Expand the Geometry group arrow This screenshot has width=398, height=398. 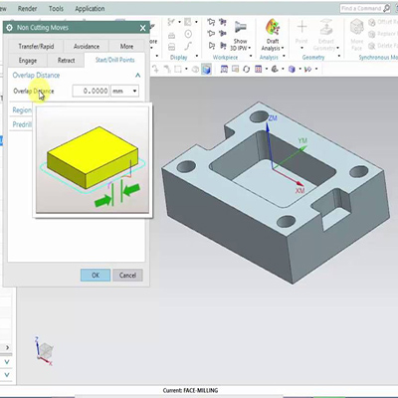coord(339,56)
